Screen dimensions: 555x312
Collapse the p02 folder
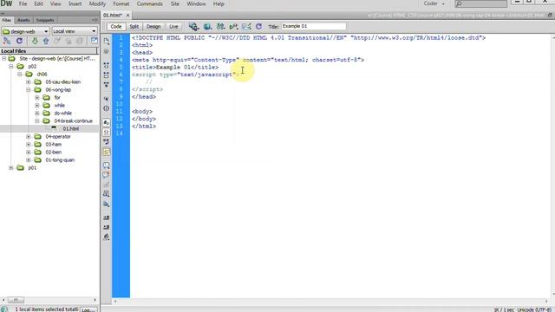(x=11, y=66)
